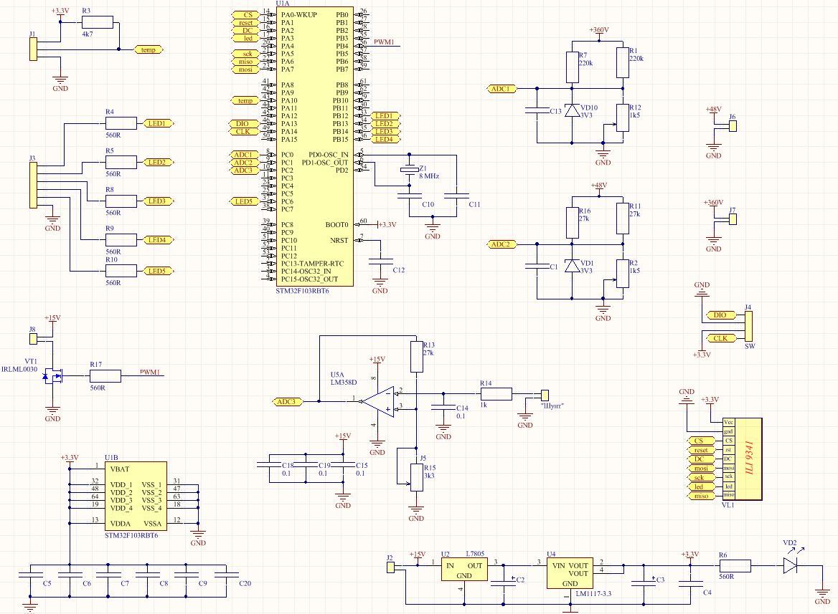Viewport: 838px width, 614px height.
Task: Click the J4 SW connector
Action: 748,326
